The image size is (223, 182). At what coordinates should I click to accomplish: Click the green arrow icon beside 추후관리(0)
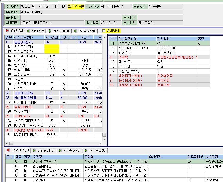pos(86,150)
